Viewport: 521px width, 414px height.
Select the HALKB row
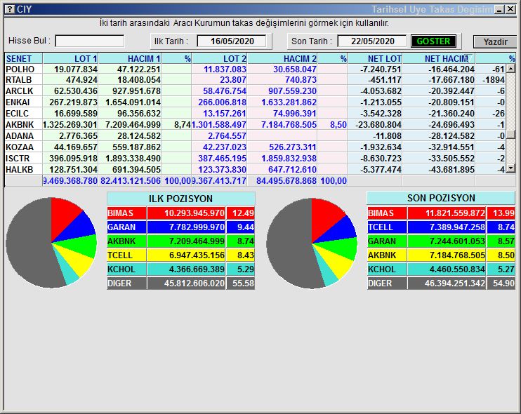pyautogui.click(x=255, y=170)
